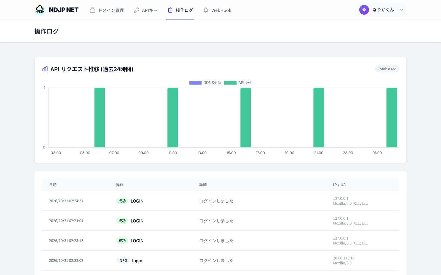Click the 13:00 axis label

[202, 153]
